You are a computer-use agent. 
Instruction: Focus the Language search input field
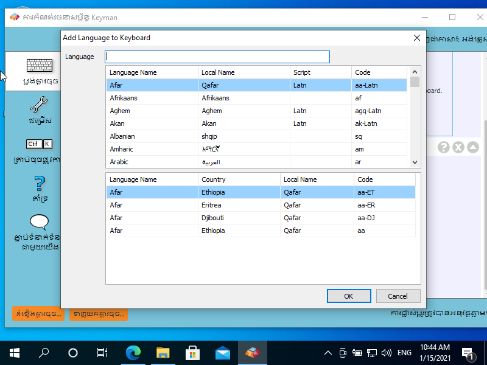(217, 57)
